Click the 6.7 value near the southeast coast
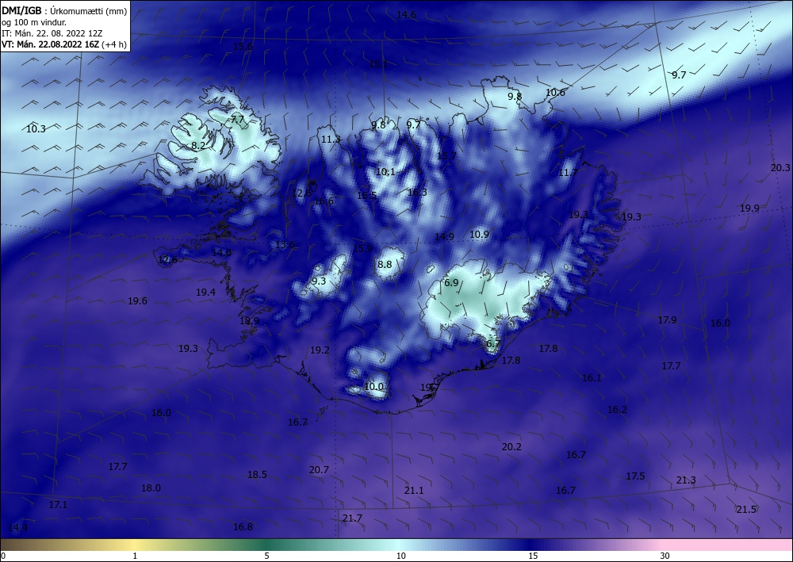793x562 pixels. pos(493,344)
